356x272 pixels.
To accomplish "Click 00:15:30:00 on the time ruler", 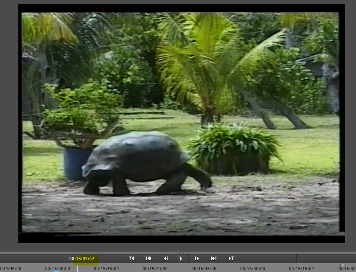I will pos(155,269).
